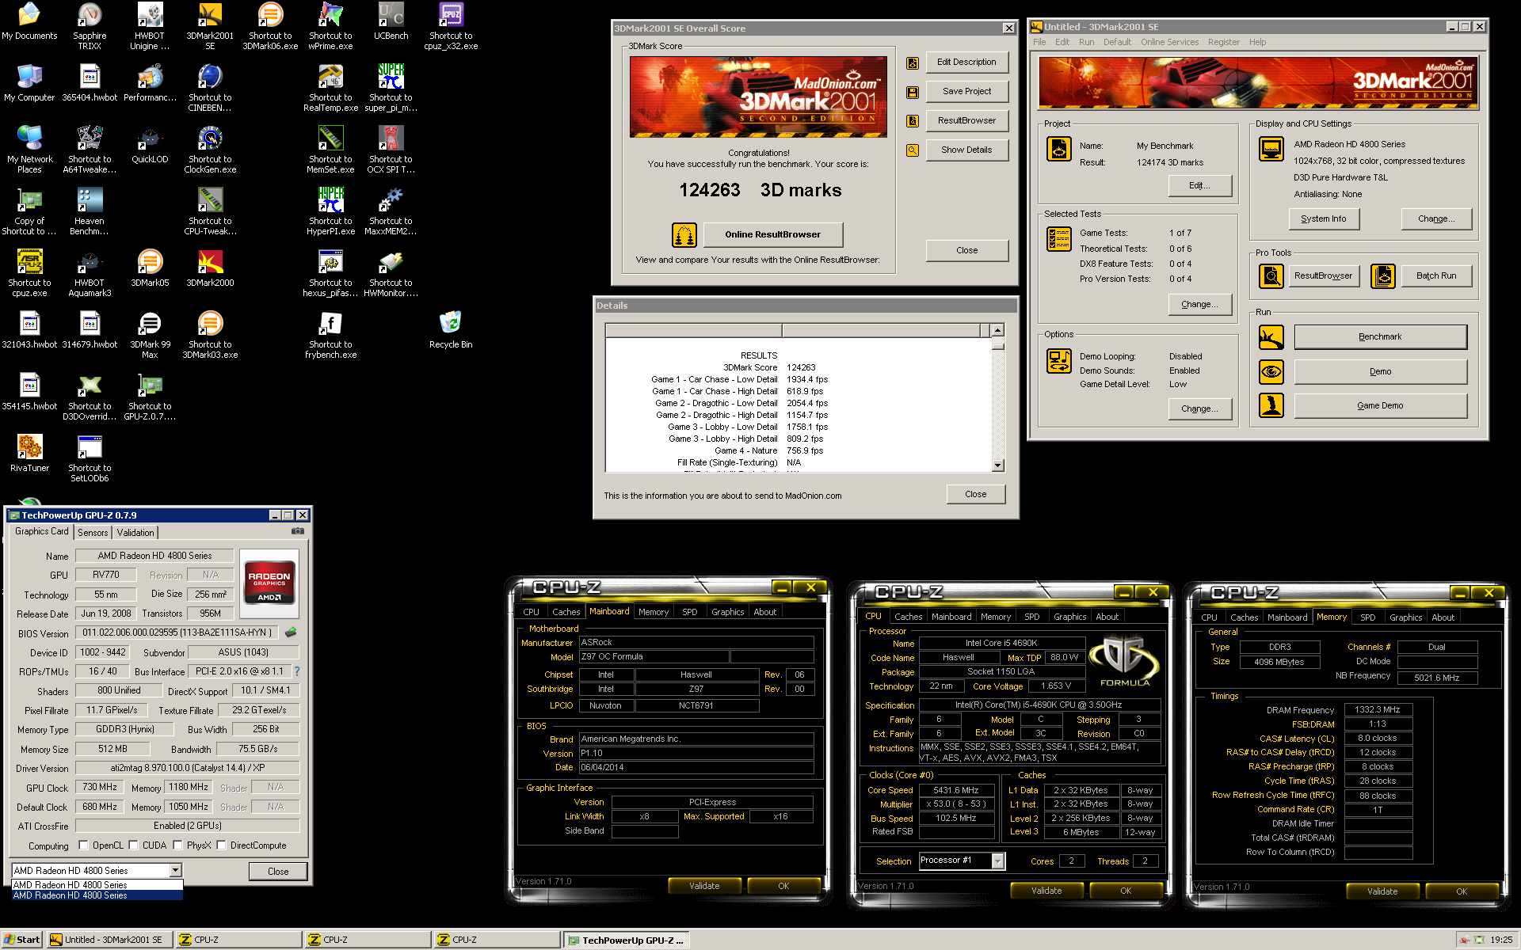Image resolution: width=1521 pixels, height=950 pixels.
Task: Click GPU-Z screenshot camera icon
Action: pyautogui.click(x=298, y=531)
